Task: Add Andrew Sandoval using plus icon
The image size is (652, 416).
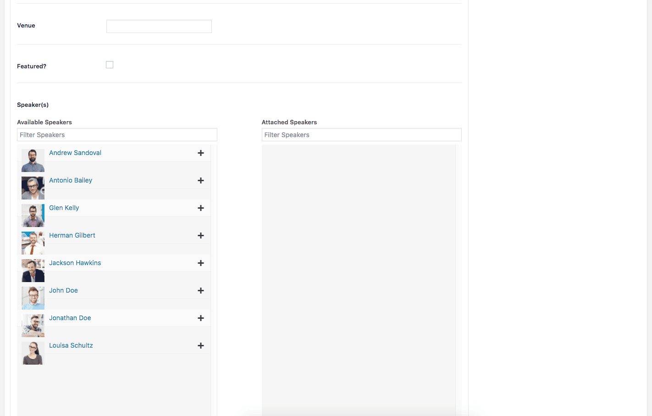Action: point(200,153)
